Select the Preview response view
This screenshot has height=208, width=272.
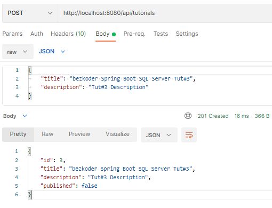(79, 134)
